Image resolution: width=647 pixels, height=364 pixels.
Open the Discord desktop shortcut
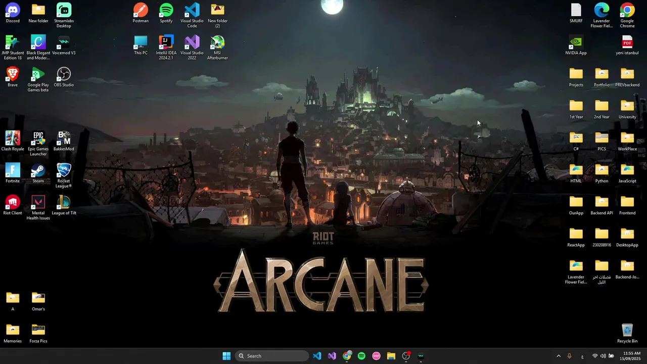[x=13, y=13]
